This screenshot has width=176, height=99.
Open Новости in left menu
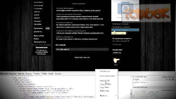(x=37, y=18)
